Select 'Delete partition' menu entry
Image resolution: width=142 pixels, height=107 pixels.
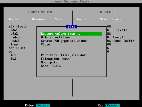pyautogui.click(x=55, y=37)
